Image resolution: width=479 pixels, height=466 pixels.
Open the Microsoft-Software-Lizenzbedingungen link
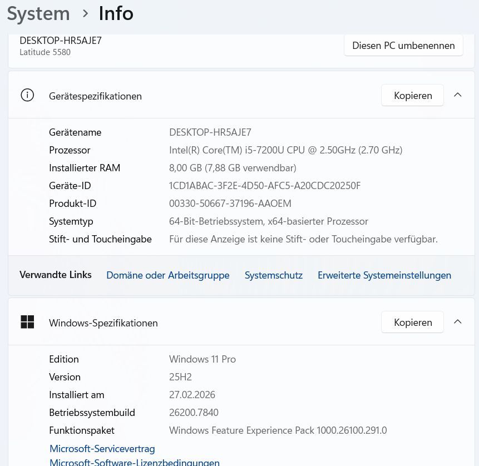coord(135,462)
